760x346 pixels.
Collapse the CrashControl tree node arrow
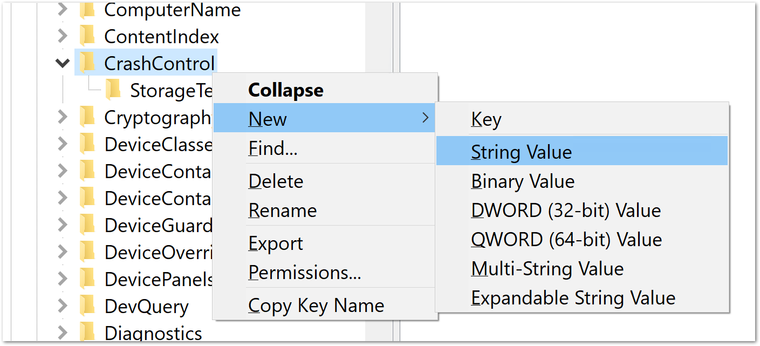pyautogui.click(x=63, y=64)
